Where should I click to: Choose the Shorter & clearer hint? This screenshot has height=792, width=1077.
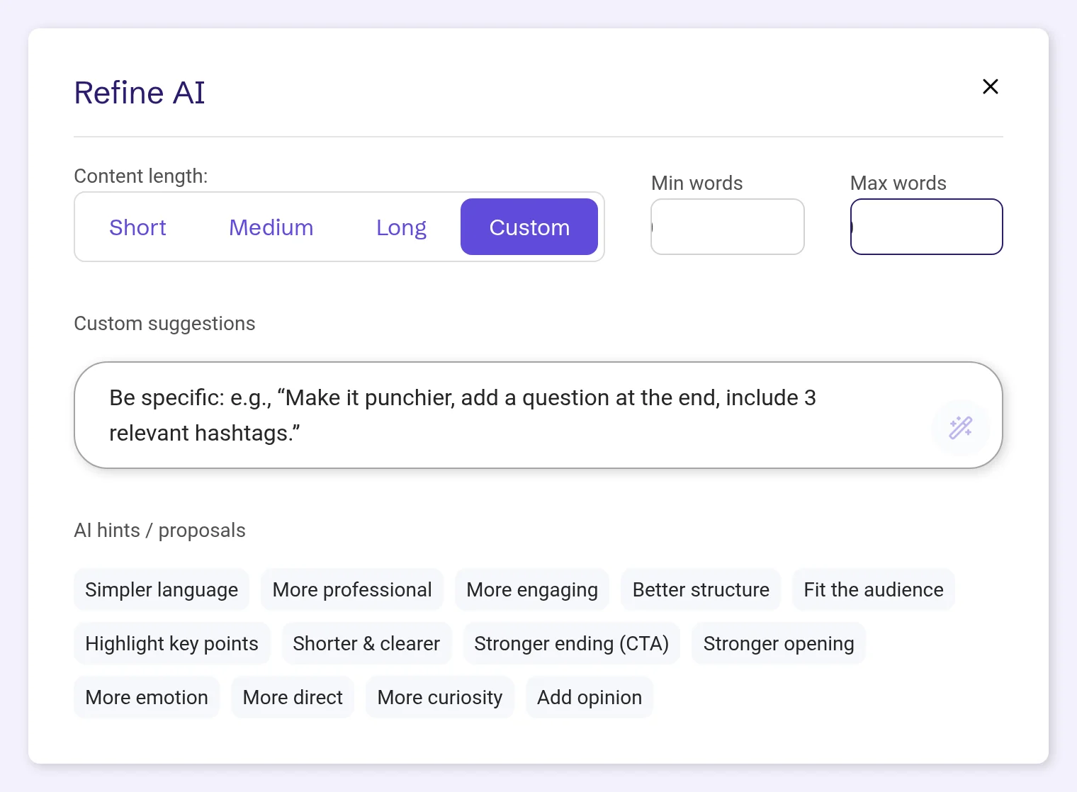366,643
